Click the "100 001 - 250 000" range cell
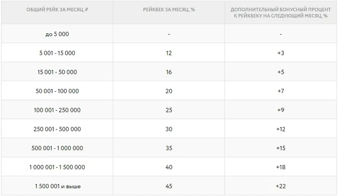Image resolution: width=338 pixels, height=196 pixels. (57, 110)
